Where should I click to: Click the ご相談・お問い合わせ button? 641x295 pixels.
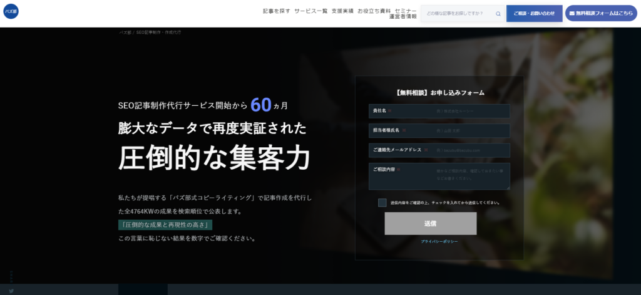(x=535, y=14)
